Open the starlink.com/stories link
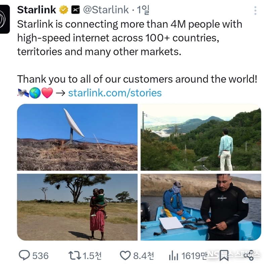 [115, 93]
